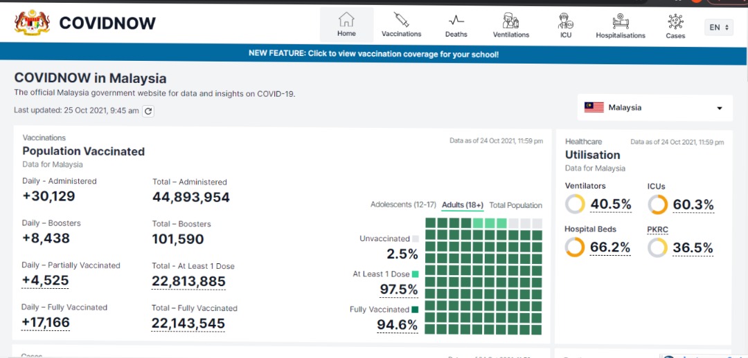748x358 pixels.
Task: Click the 2.5% unvaccinated figure
Action: pos(402,254)
